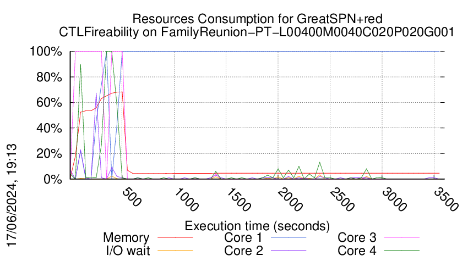Click the "Core 3" legend label
The width and height of the screenshot is (468, 261).
(357, 238)
